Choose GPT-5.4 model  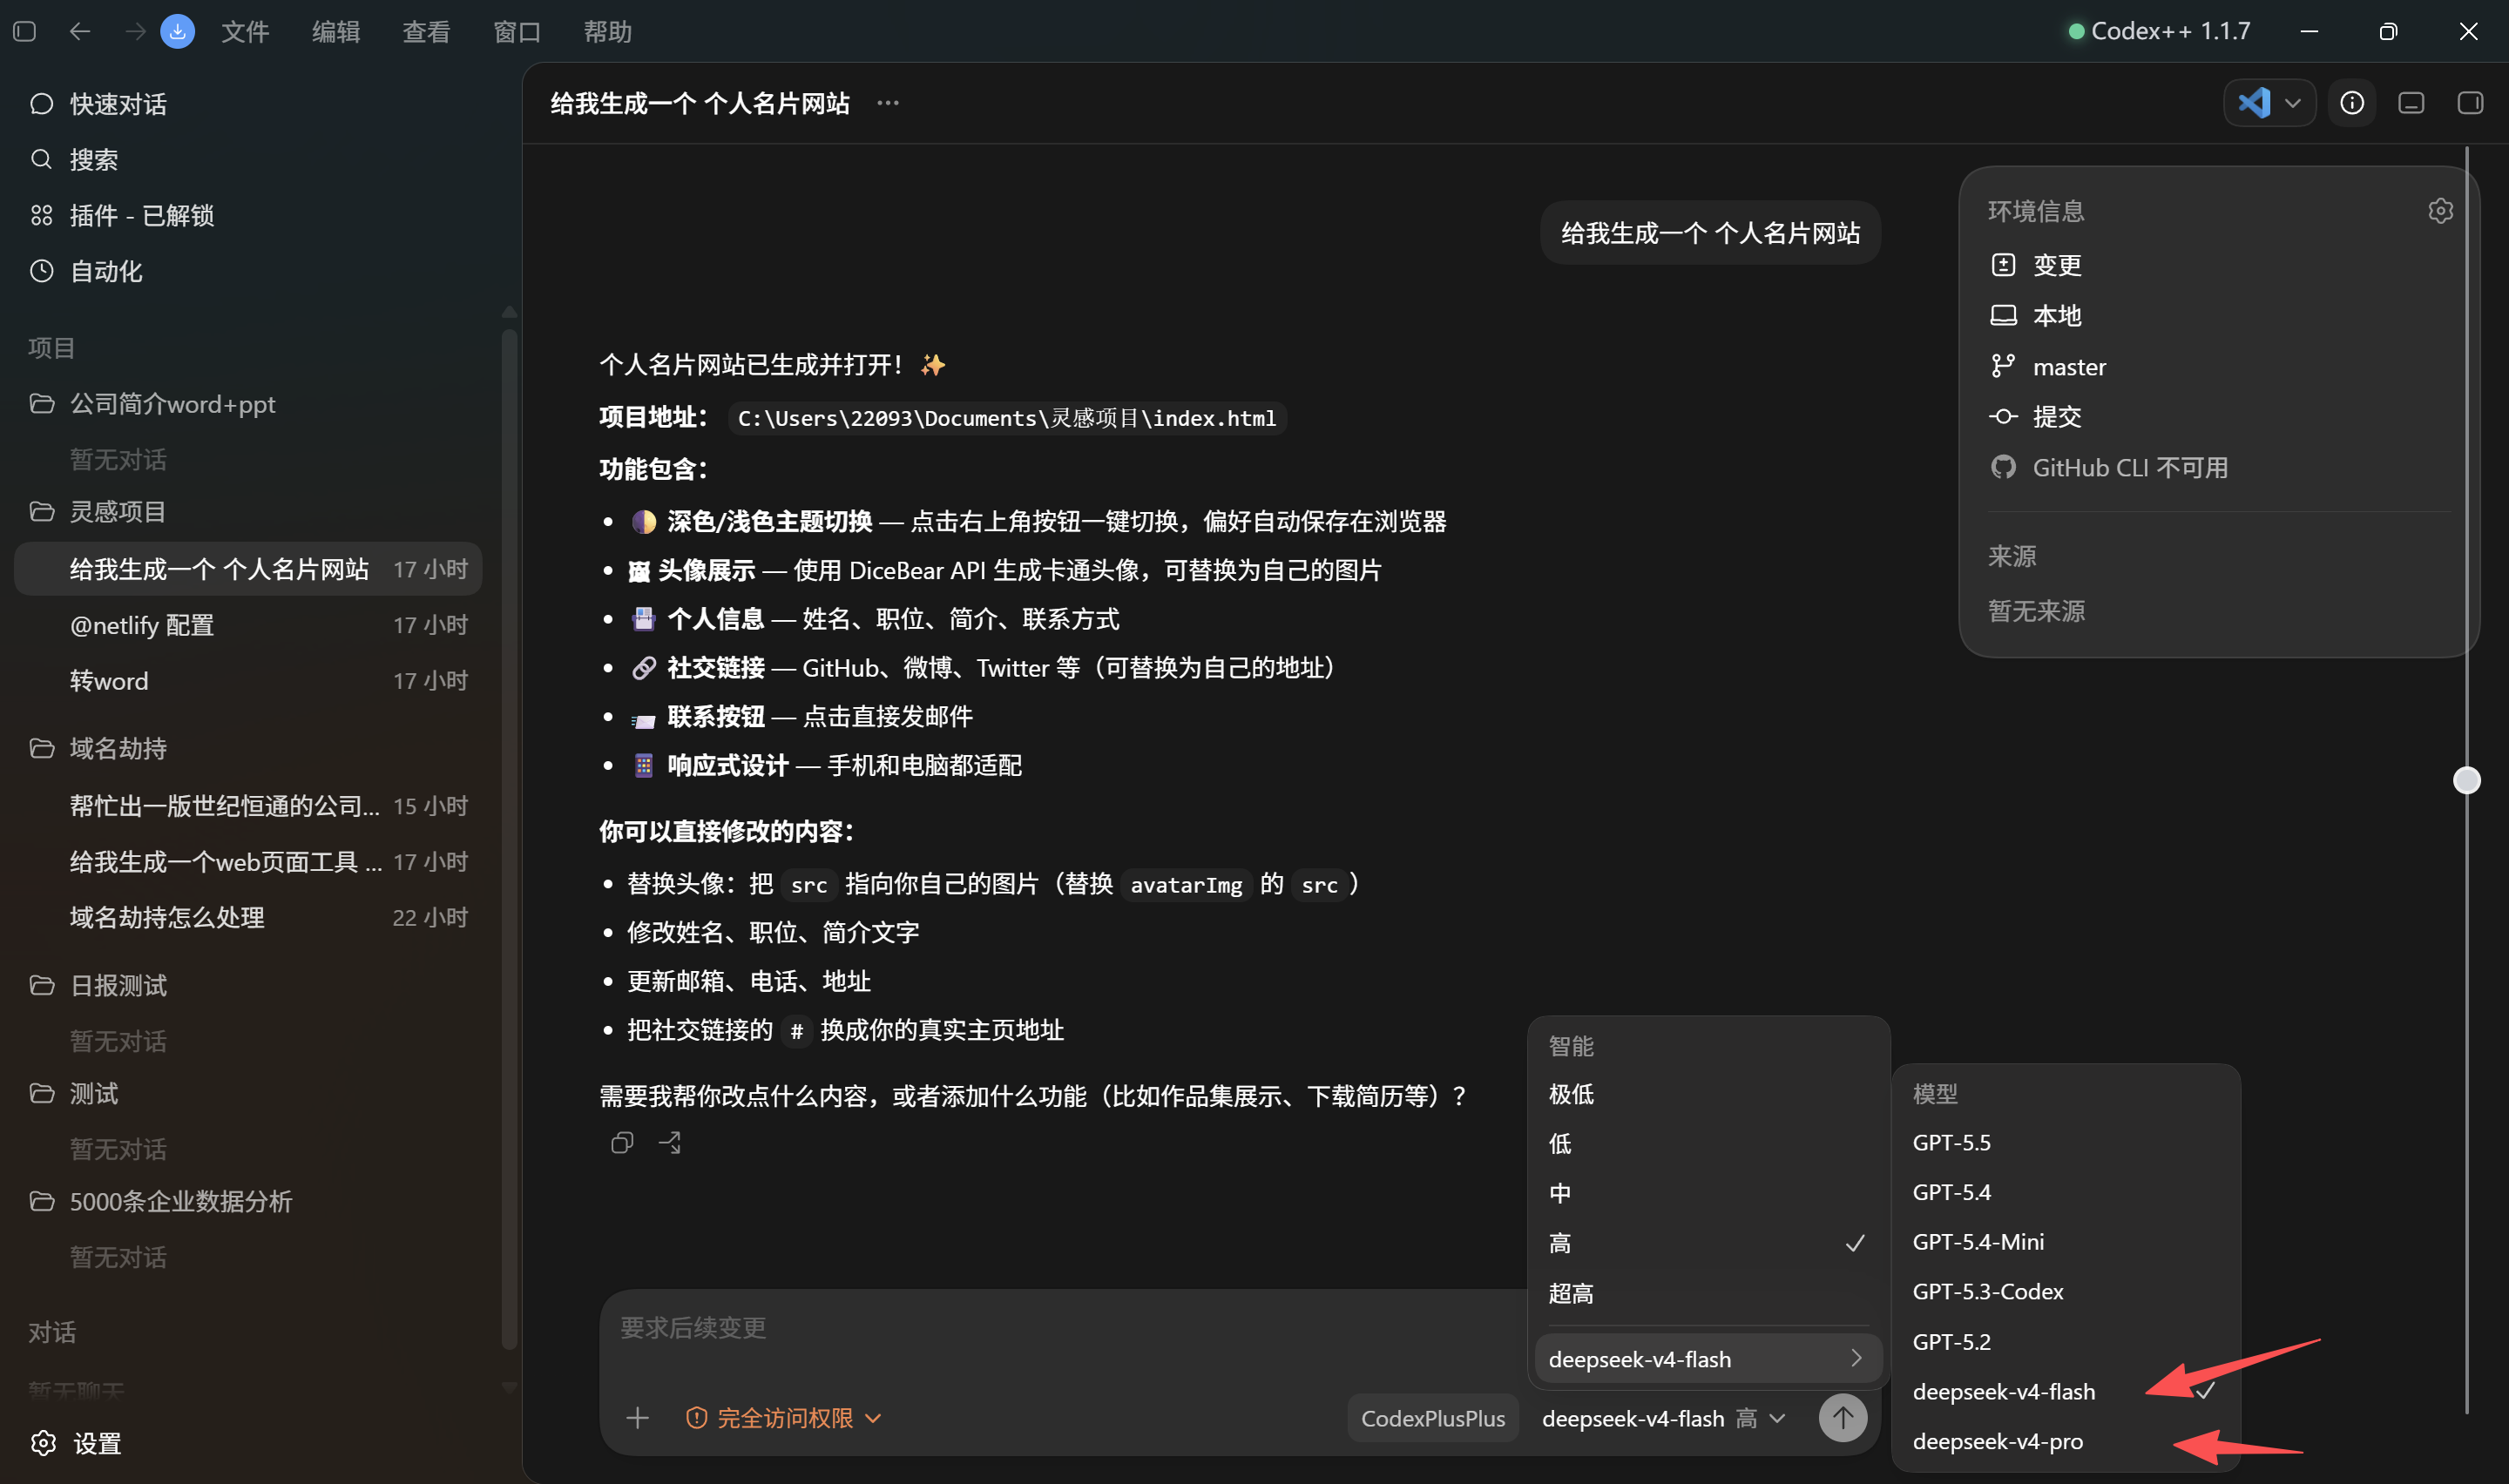tap(2066, 1192)
